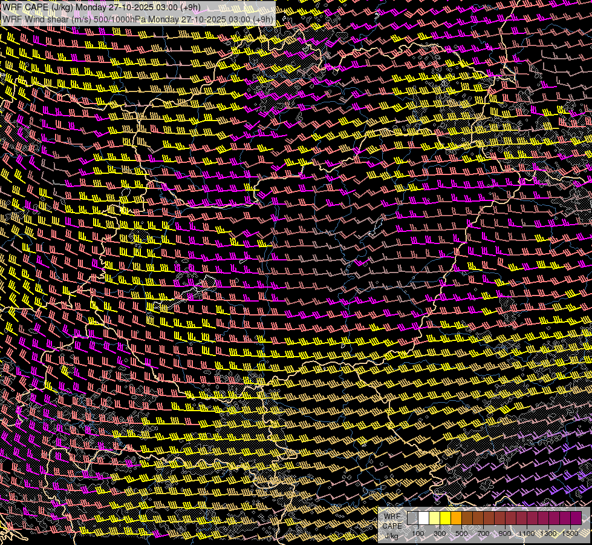Select the pale yellow CAPE legend swatch
The image size is (592, 545).
pyautogui.click(x=435, y=518)
